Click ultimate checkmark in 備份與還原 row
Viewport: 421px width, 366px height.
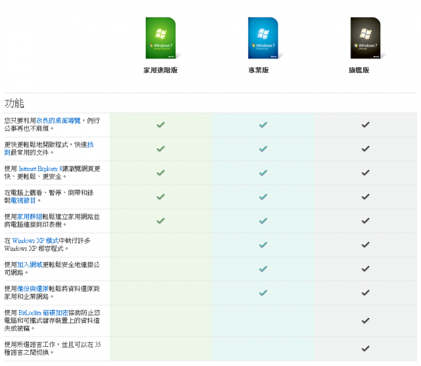point(366,292)
